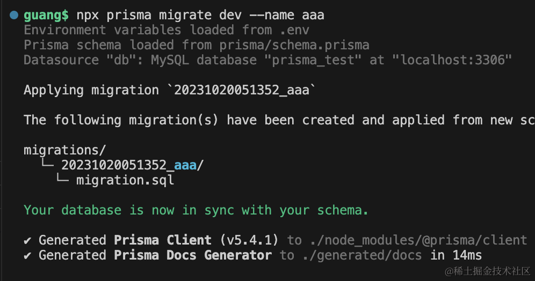Click the migrations/ folder line
The height and width of the screenshot is (281, 535).
click(x=65, y=150)
